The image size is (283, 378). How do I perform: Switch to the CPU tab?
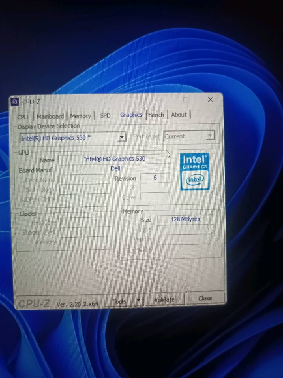point(23,117)
